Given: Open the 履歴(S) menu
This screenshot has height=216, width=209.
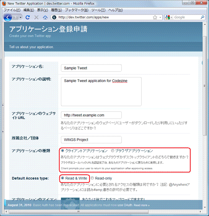Looking at the screenshot, I should (x=56, y=10).
